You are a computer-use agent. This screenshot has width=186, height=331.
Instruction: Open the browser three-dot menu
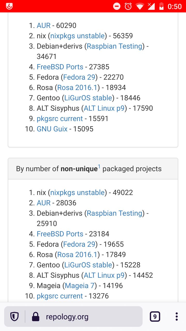tap(176, 317)
